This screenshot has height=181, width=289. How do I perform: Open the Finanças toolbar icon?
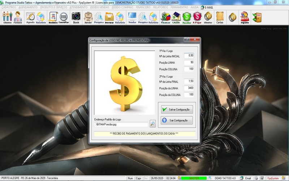point(165,17)
